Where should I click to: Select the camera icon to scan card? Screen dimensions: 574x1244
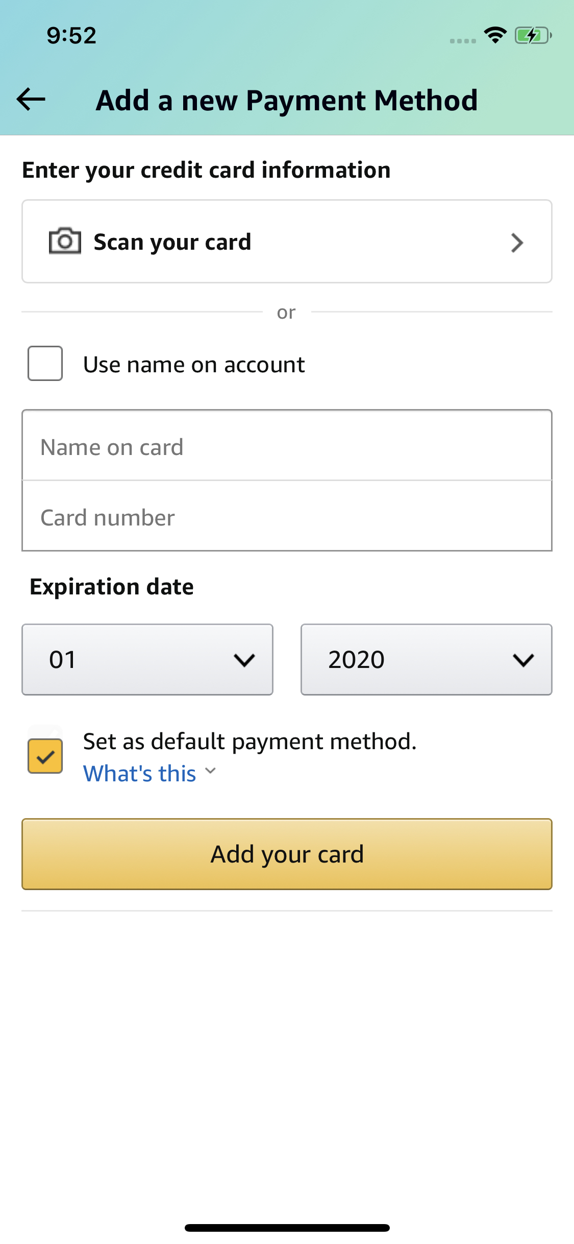pyautogui.click(x=63, y=242)
